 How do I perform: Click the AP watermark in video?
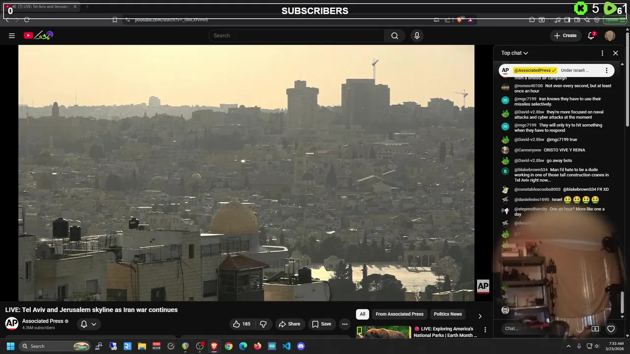[483, 286]
